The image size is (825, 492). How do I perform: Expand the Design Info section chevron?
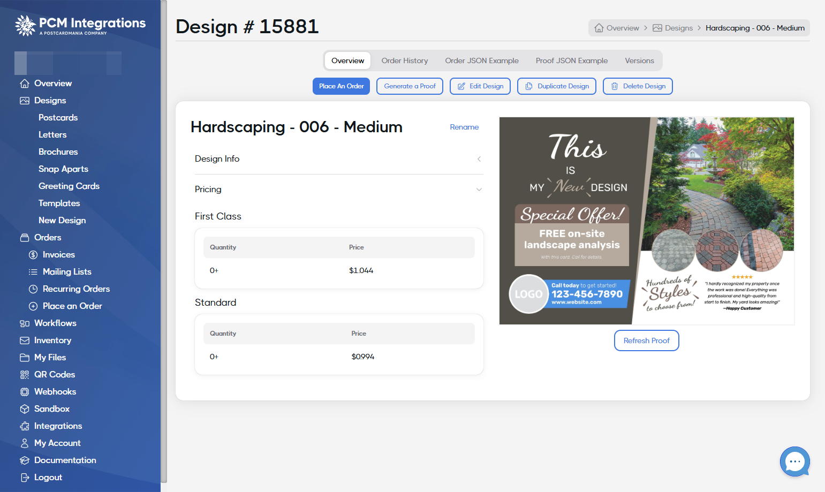(479, 159)
